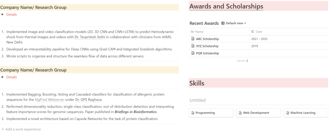This screenshot has width=331, height=138.
Task: Click the empty PQR Scholarship date cell
Action: click(288, 53)
